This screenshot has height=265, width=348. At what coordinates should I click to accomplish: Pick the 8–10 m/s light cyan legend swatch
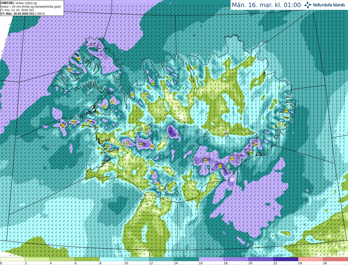click(x=112, y=259)
